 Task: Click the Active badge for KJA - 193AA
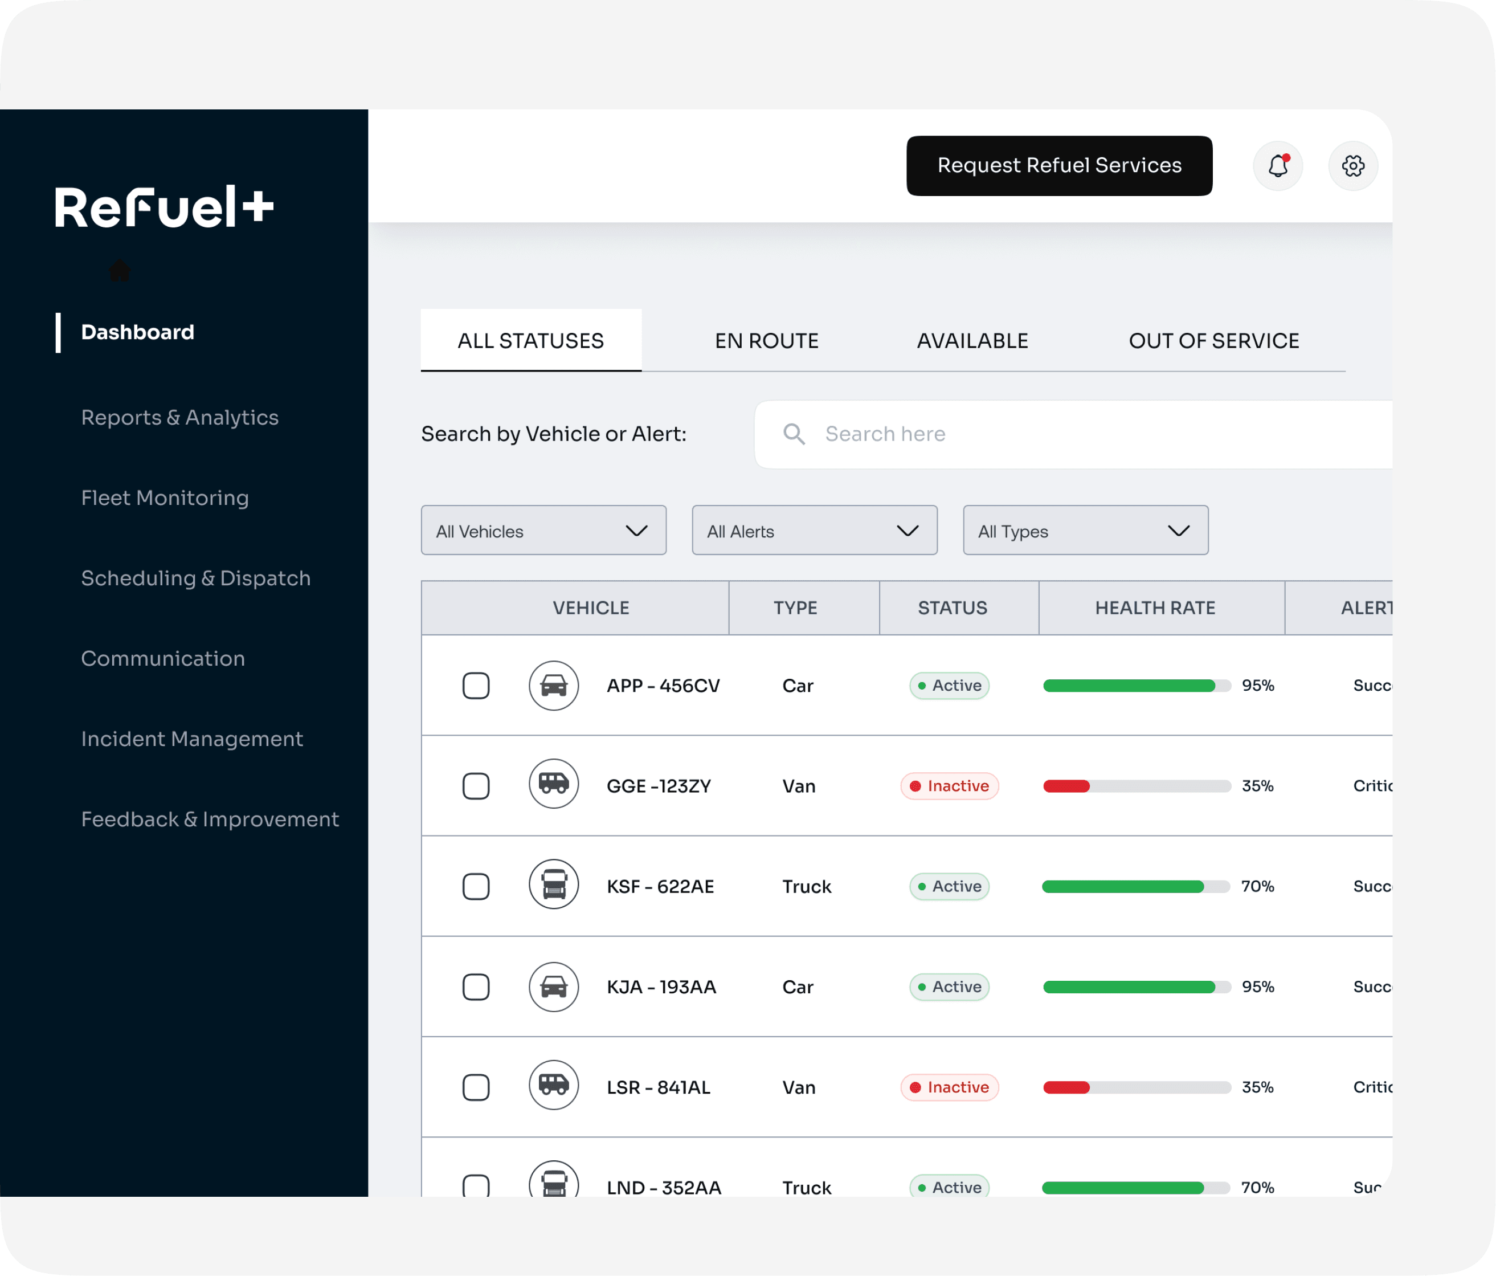[949, 986]
